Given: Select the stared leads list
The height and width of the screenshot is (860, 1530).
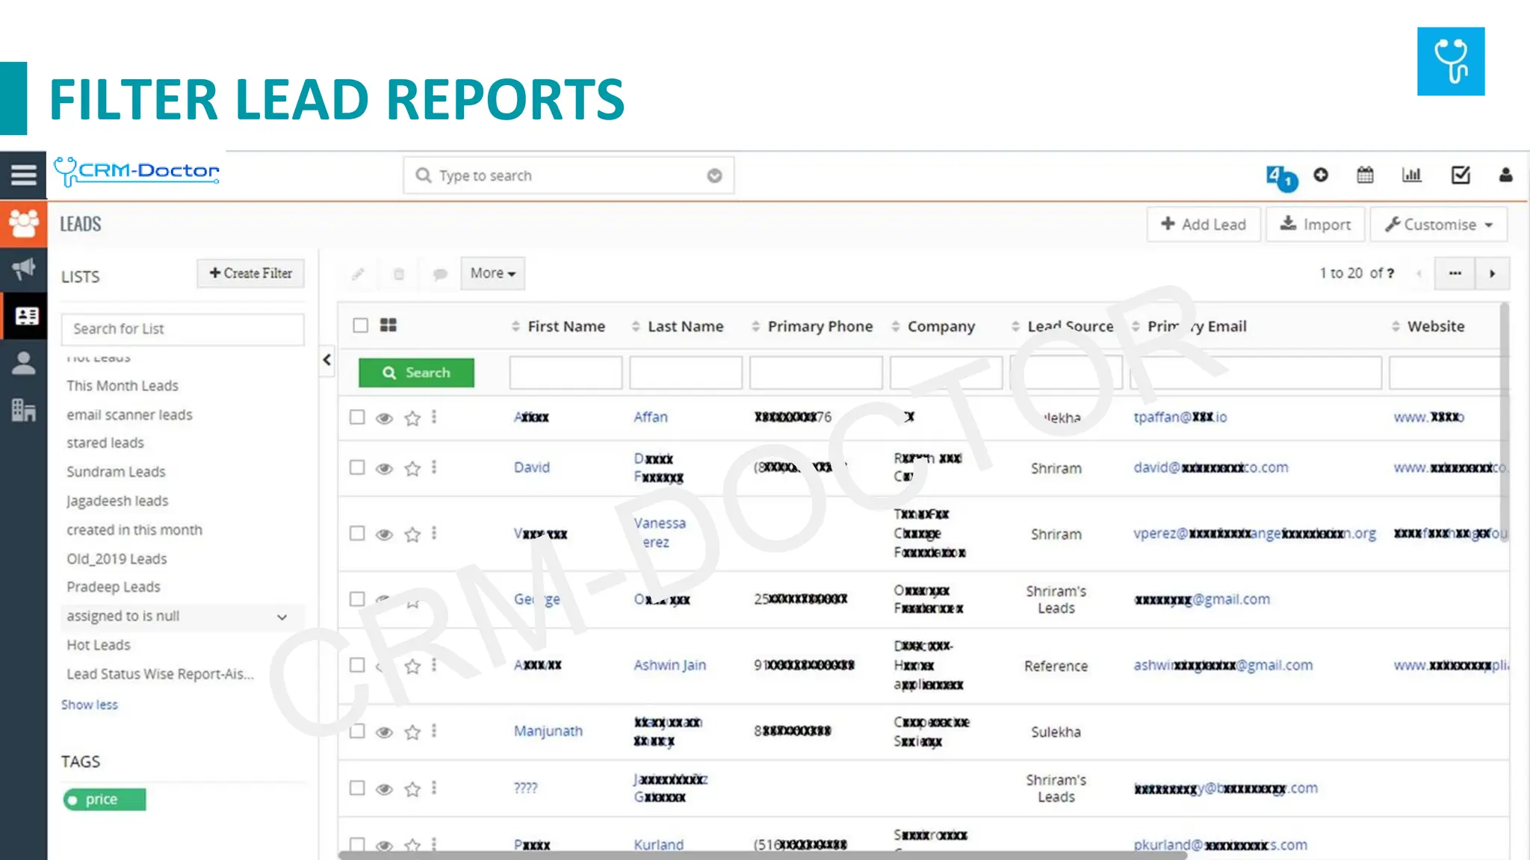Looking at the screenshot, I should click(105, 443).
